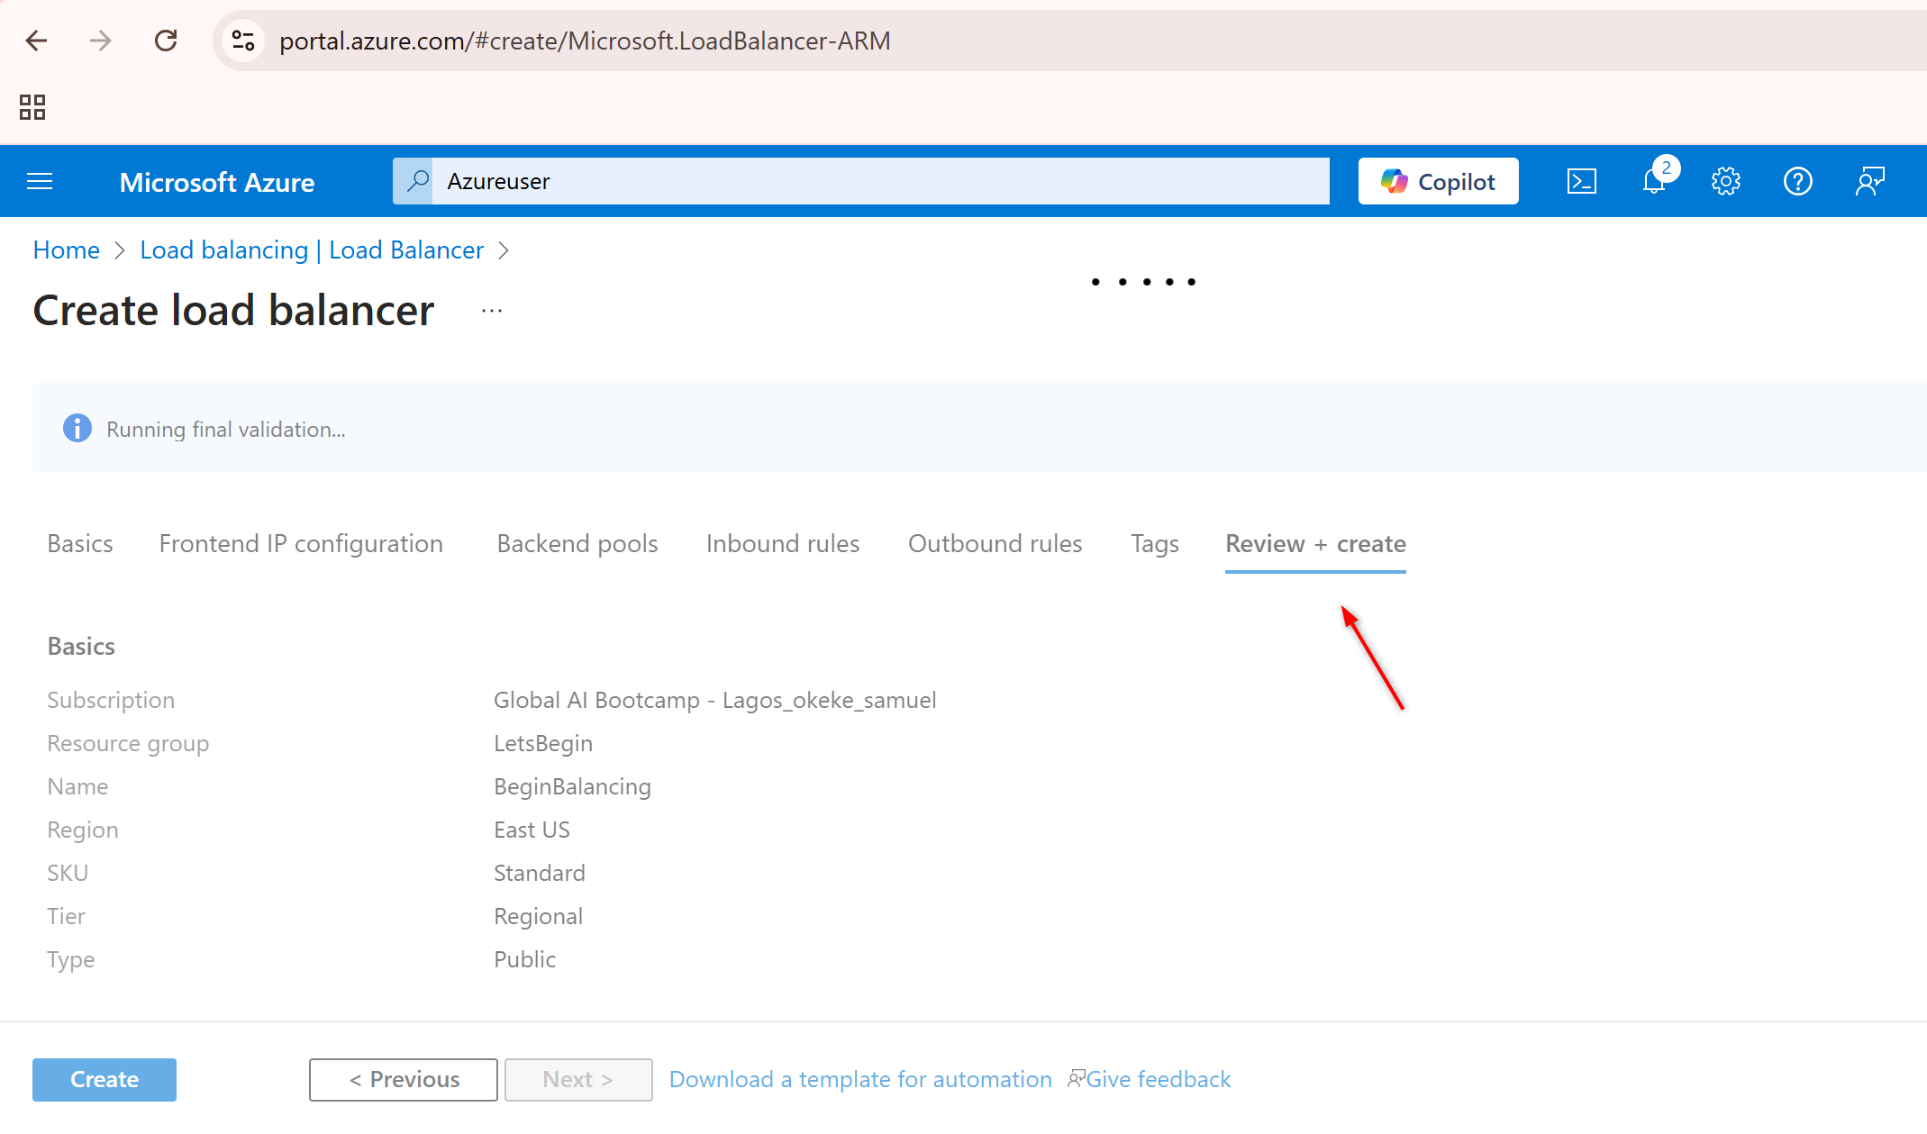1927x1134 pixels.
Task: Click the Resource group label
Action: point(128,743)
